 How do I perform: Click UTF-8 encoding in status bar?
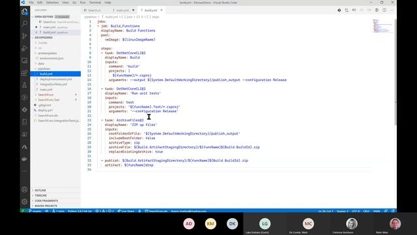coord(356,211)
